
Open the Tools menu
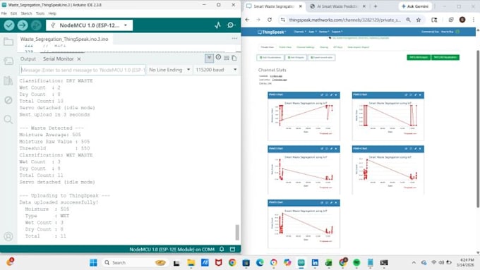coord(40,13)
